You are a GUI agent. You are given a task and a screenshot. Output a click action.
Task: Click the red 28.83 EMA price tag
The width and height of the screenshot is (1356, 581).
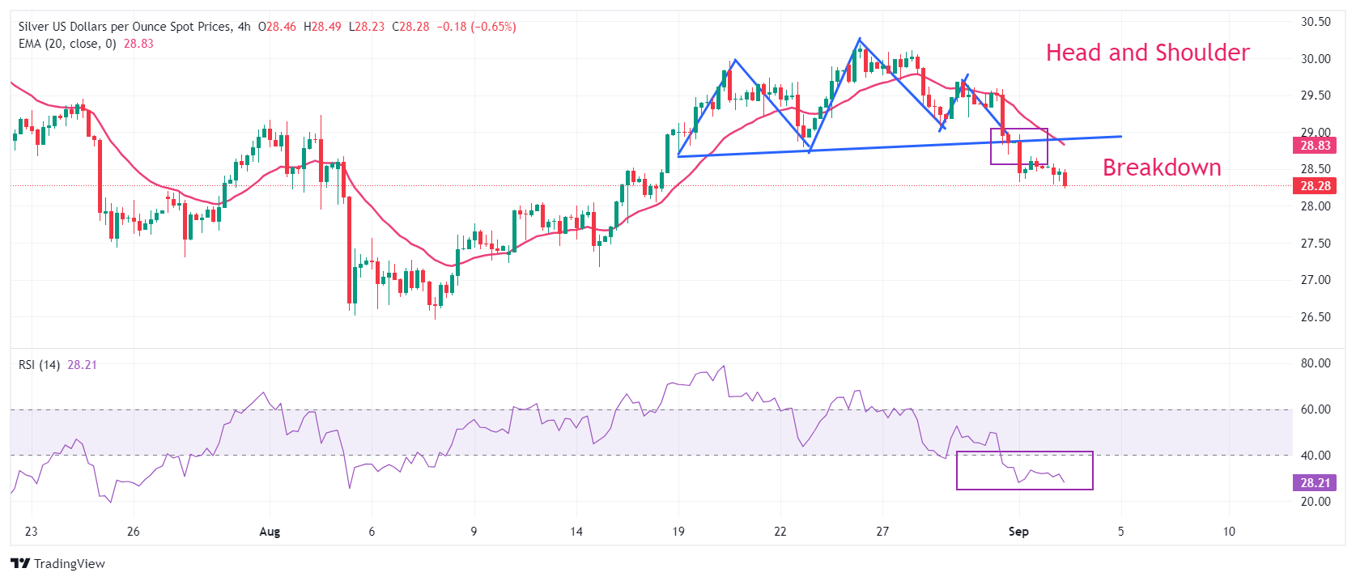click(1315, 146)
